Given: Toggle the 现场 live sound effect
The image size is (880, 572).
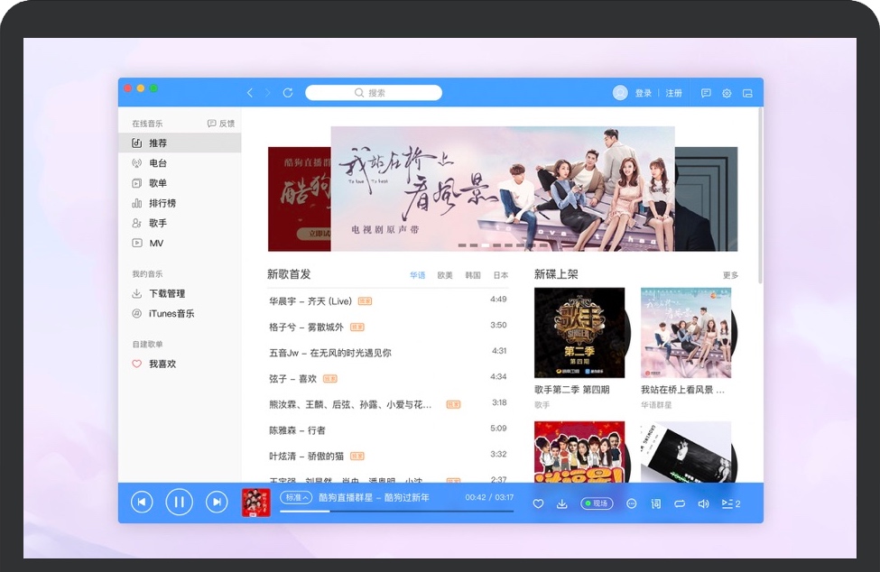Looking at the screenshot, I should point(597,503).
